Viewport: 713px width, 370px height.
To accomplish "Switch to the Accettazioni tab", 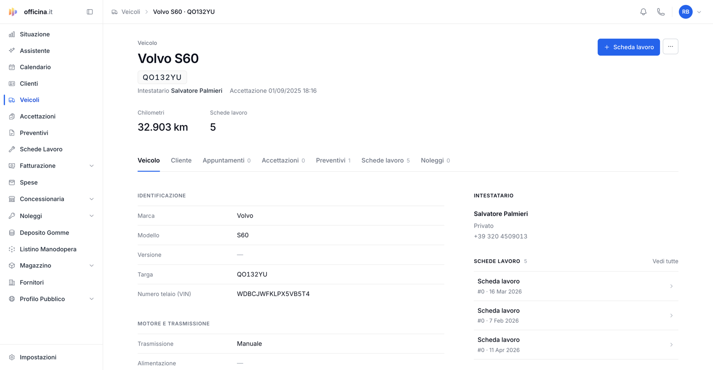I will 283,161.
